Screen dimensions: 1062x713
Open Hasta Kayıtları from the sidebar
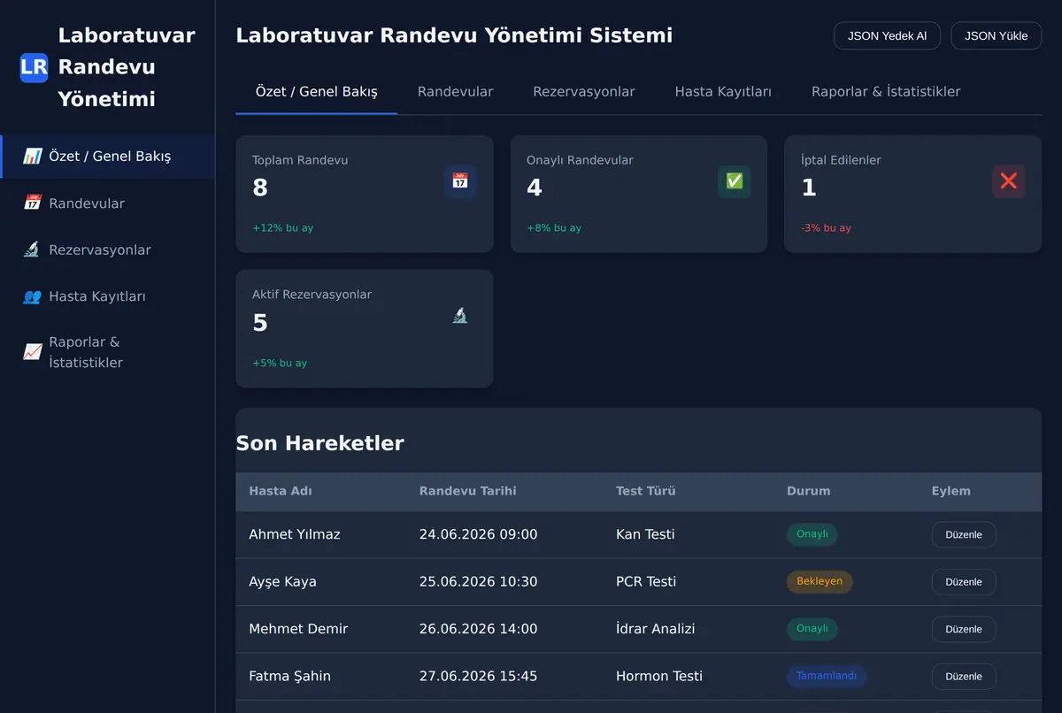pos(108,297)
